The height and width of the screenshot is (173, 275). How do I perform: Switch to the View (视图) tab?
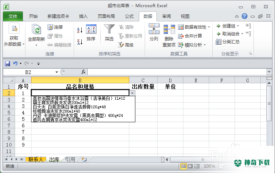[x=185, y=16]
